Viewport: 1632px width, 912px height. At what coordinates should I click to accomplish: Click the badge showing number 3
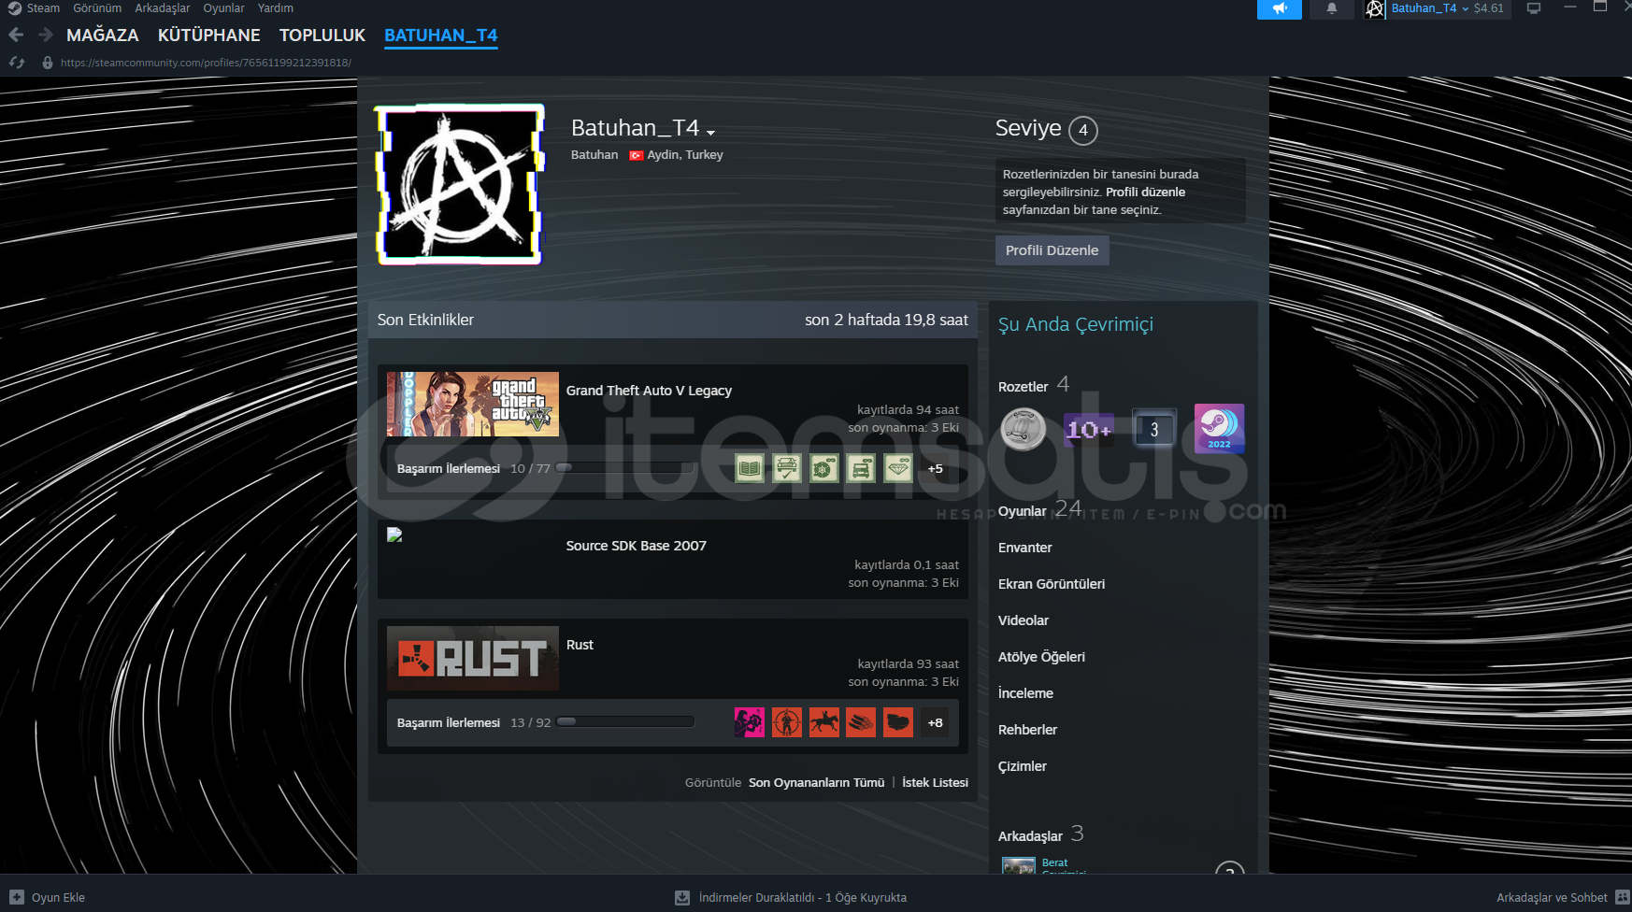click(x=1154, y=429)
